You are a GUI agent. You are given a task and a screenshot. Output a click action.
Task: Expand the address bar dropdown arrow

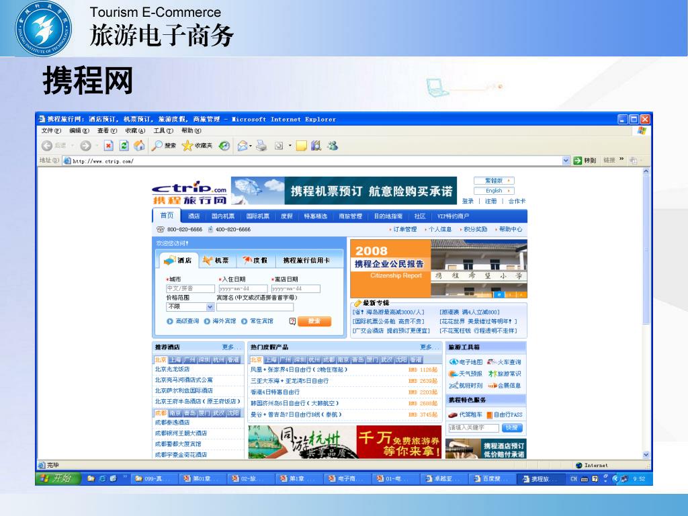pos(566,161)
